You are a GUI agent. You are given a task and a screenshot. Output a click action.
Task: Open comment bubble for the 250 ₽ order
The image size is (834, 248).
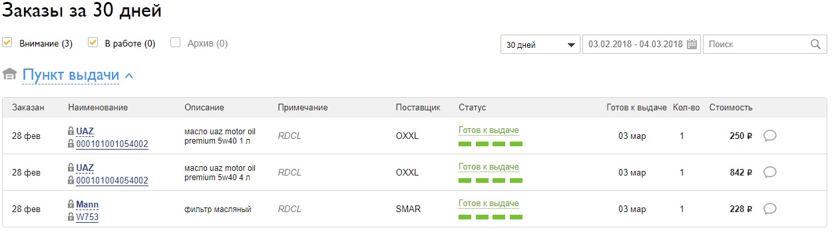[770, 136]
